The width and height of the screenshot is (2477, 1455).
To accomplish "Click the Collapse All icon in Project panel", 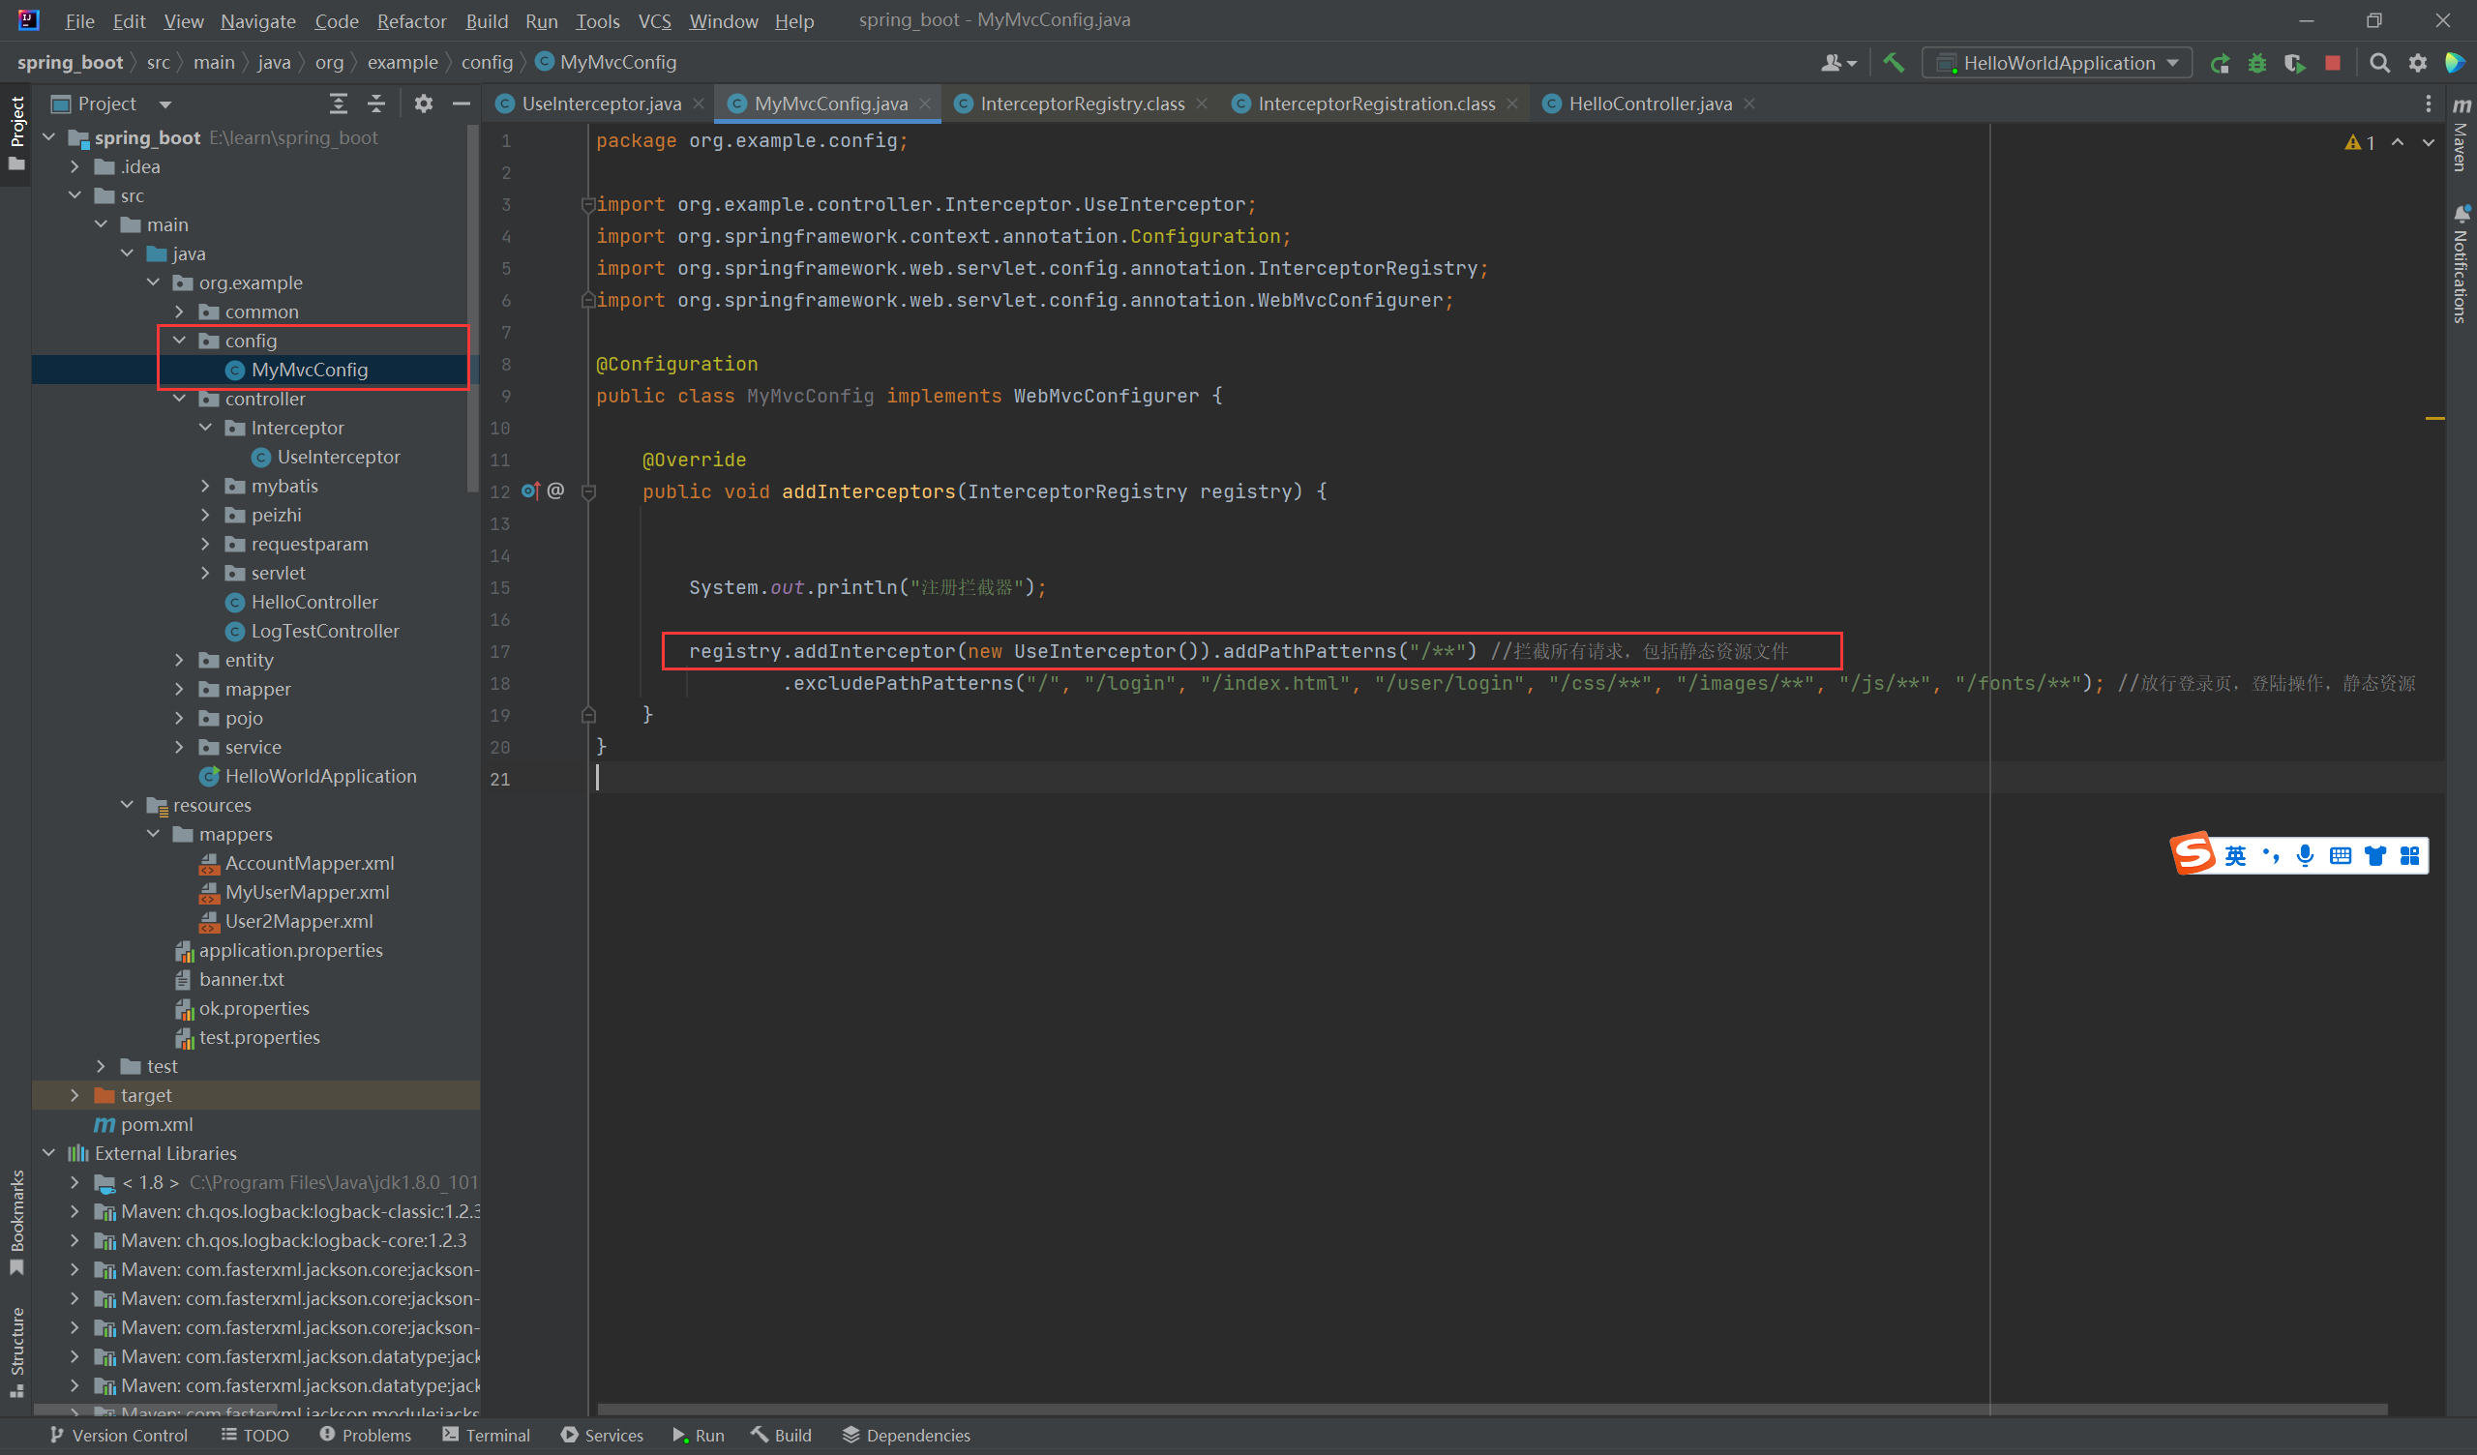I will click(x=375, y=104).
